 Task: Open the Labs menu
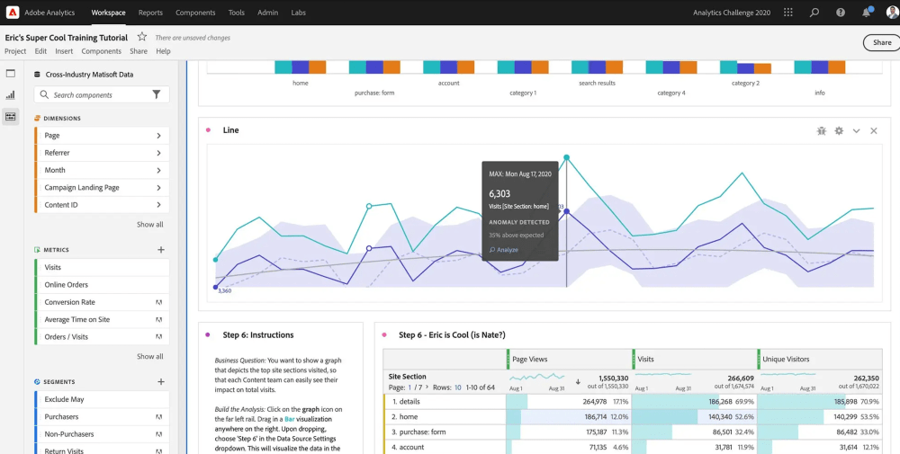click(x=299, y=13)
